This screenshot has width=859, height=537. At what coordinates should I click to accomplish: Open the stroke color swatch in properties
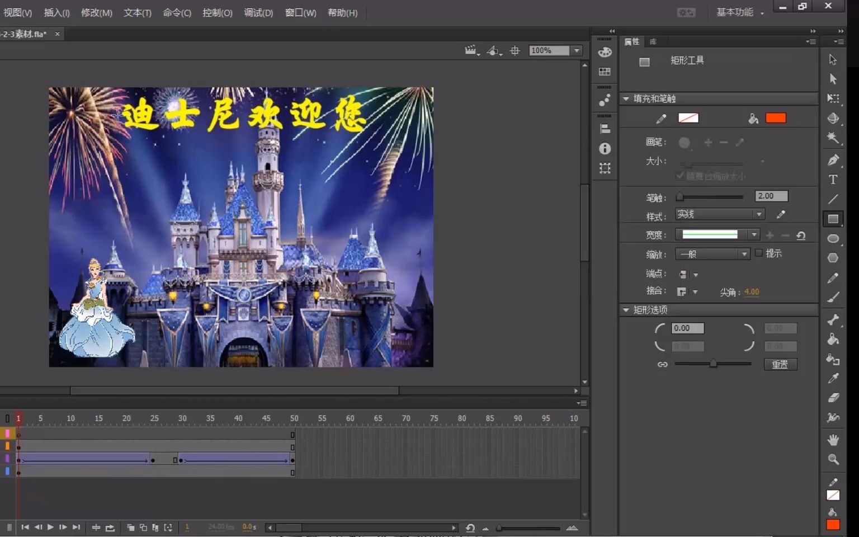(x=688, y=118)
